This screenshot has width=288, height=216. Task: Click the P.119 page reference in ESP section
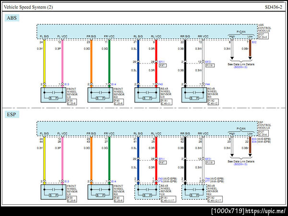point(210,162)
